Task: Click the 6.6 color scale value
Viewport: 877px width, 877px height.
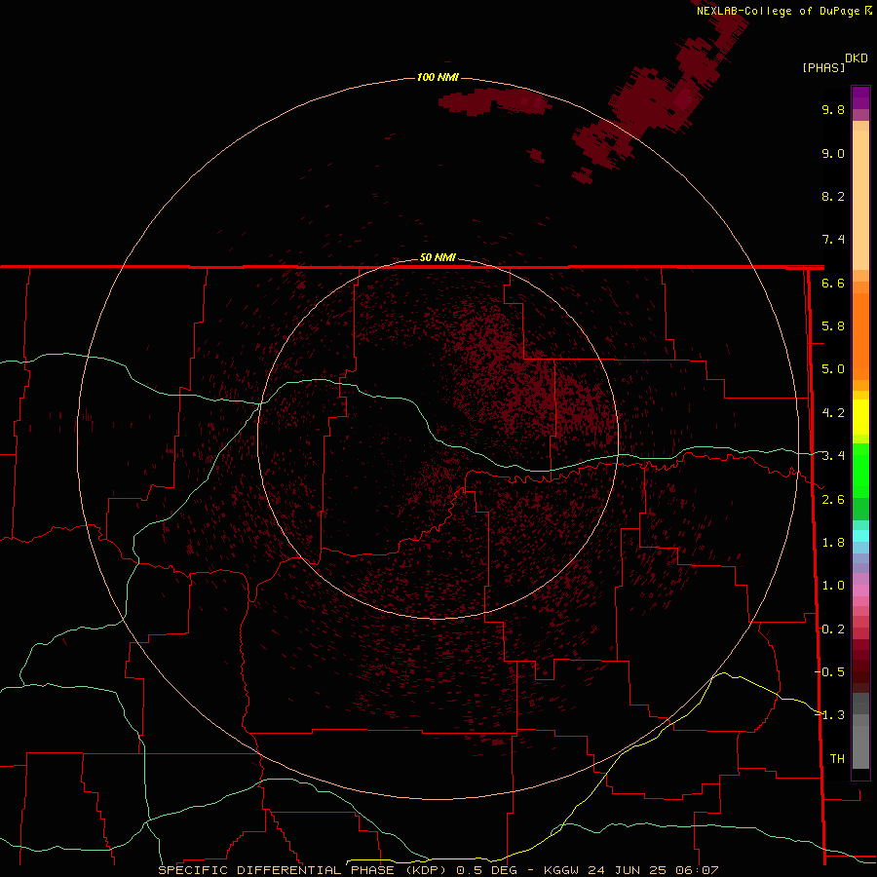Action: pyautogui.click(x=833, y=283)
